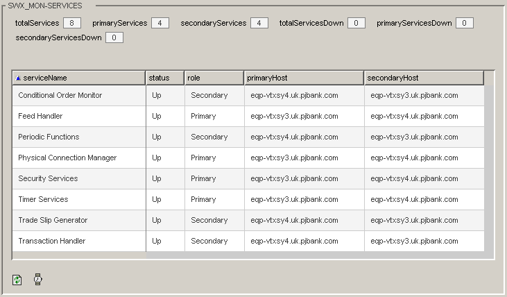The width and height of the screenshot is (507, 297).
Task: Click the totalServicesDown value field
Action: pyautogui.click(x=356, y=23)
